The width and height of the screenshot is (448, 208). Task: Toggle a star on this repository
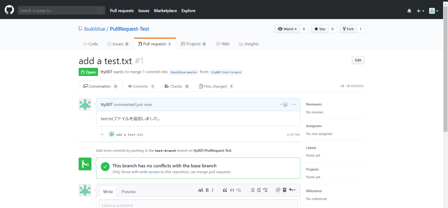tap(320, 29)
